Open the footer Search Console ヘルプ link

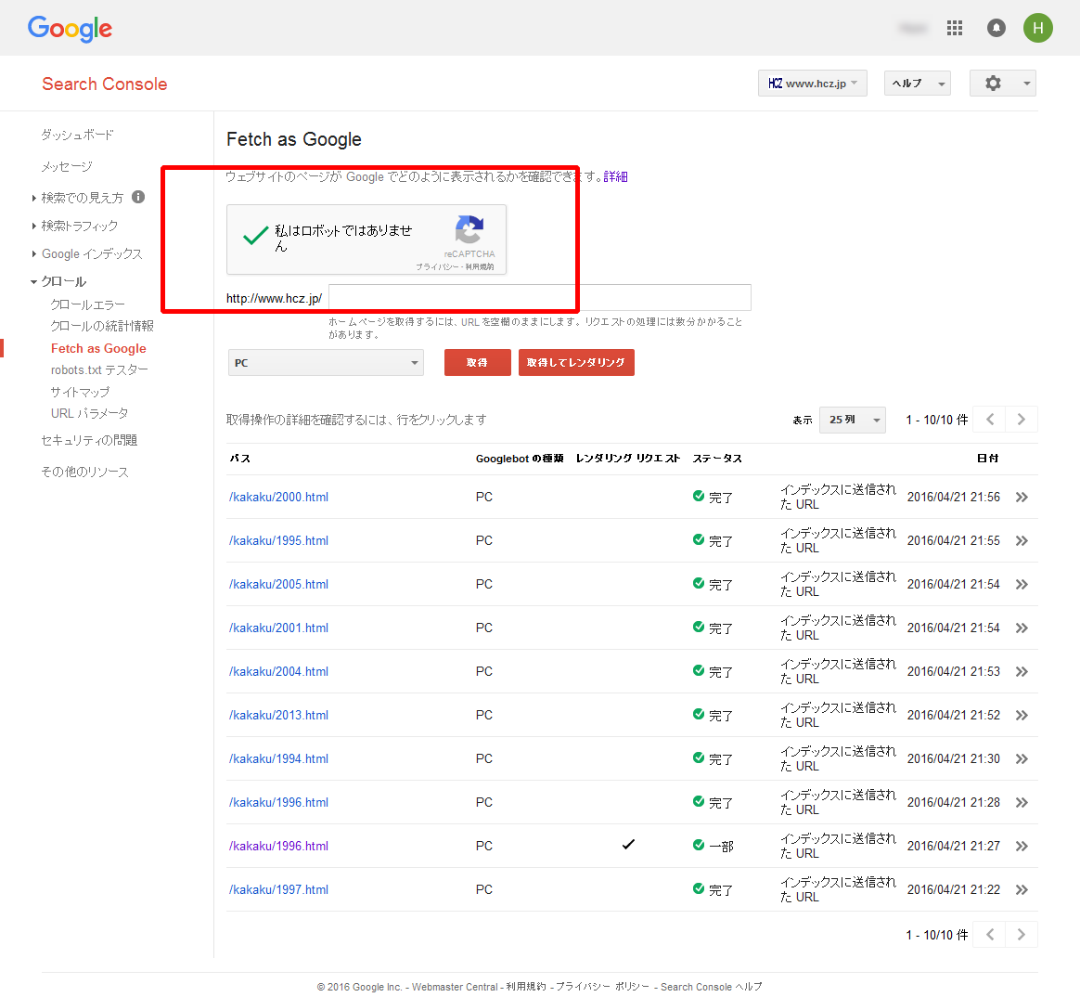coord(712,987)
